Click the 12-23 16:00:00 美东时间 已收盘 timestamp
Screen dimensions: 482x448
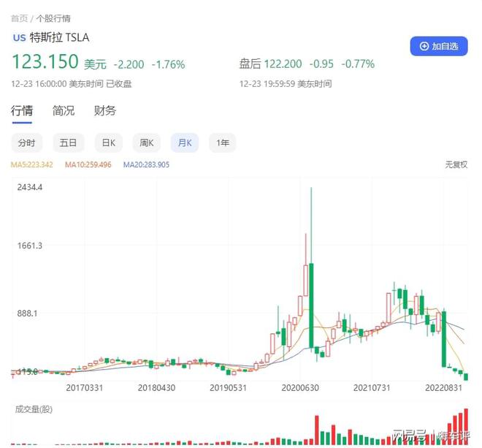tap(72, 84)
